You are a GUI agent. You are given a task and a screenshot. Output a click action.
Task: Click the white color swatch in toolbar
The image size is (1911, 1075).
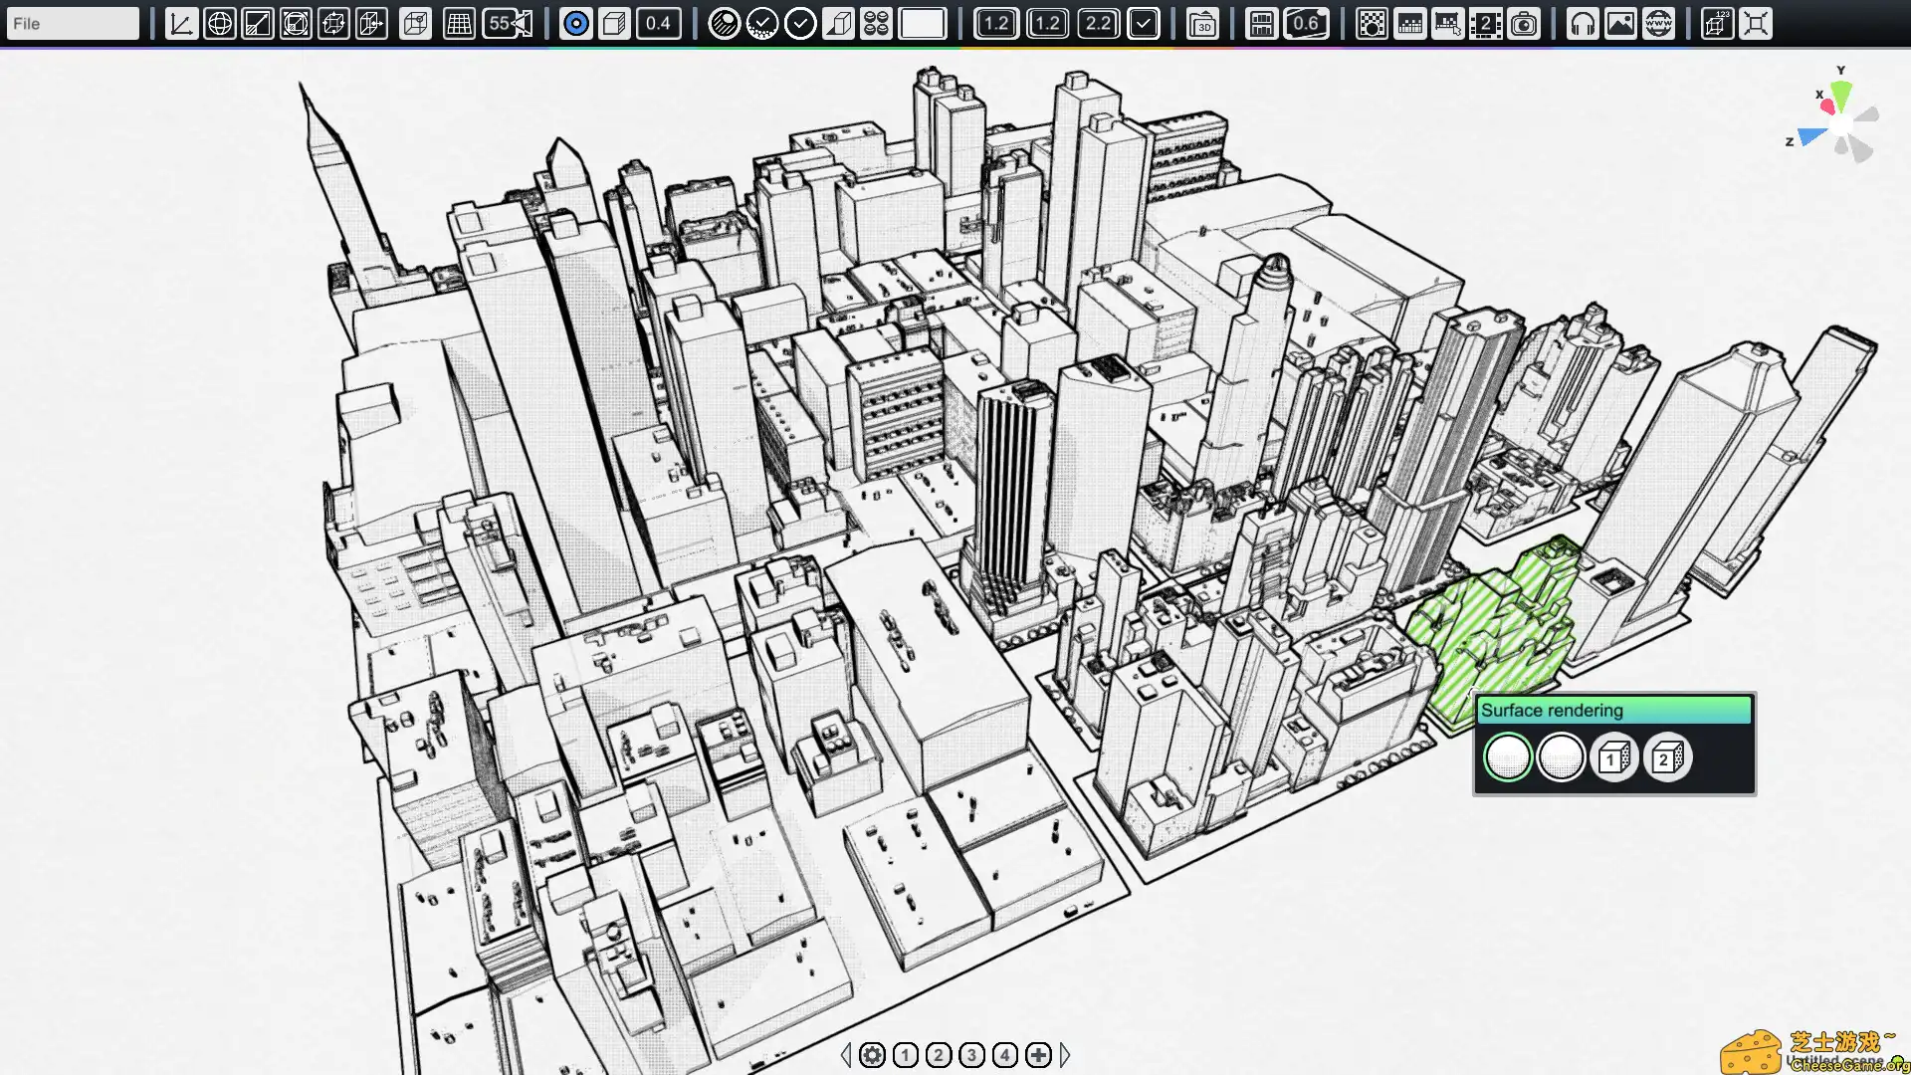(x=922, y=23)
